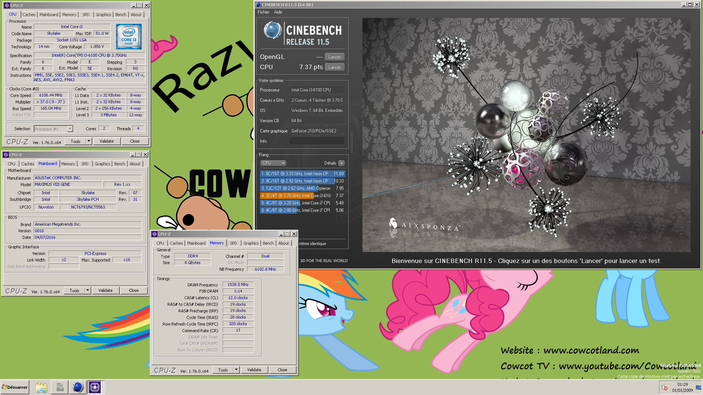Select rank row 2 Xeon 10.33
703x395 pixels.
[x=302, y=181]
